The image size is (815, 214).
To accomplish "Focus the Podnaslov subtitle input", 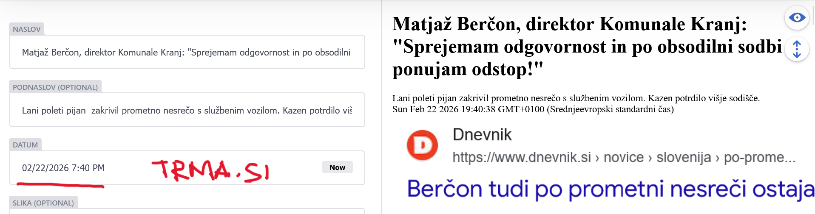I will coord(186,110).
